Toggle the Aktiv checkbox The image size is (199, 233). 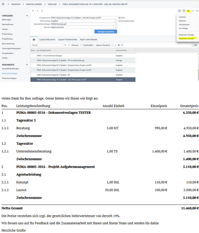click(120, 18)
